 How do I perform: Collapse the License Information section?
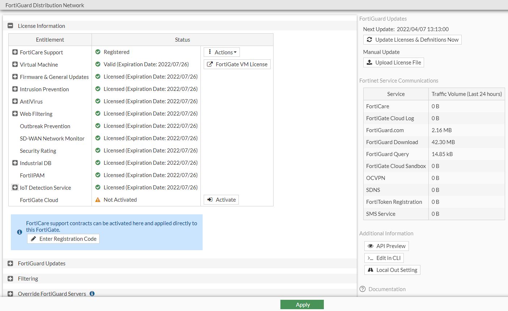click(10, 26)
